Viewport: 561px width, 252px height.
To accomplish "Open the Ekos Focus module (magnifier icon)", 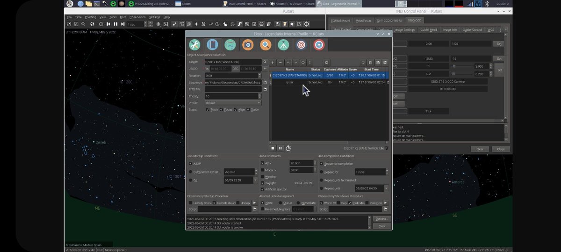I will pos(266,45).
